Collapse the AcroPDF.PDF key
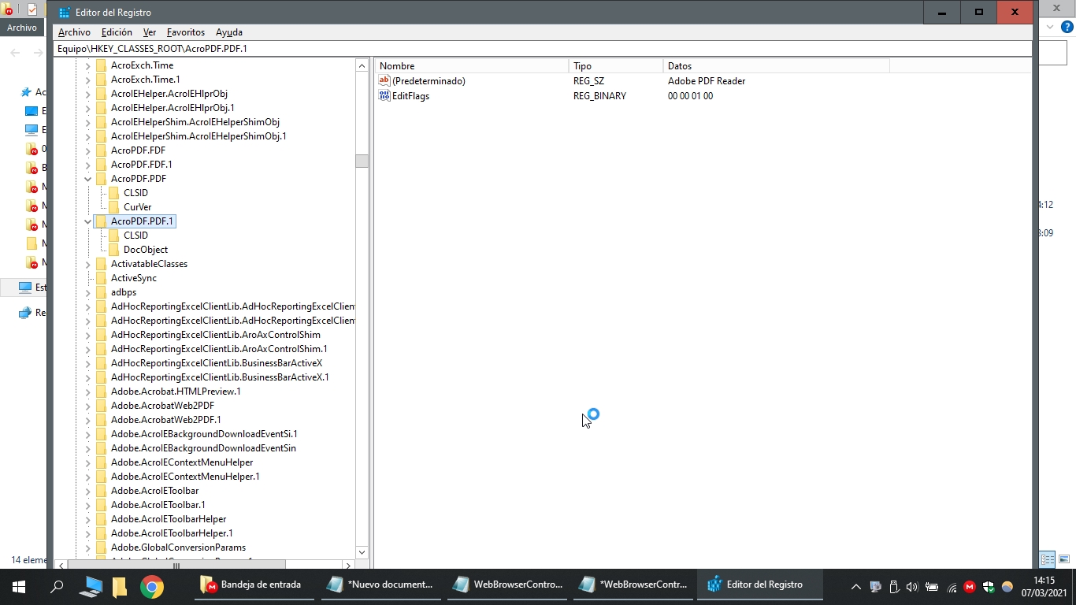The image size is (1076, 605). tap(87, 179)
